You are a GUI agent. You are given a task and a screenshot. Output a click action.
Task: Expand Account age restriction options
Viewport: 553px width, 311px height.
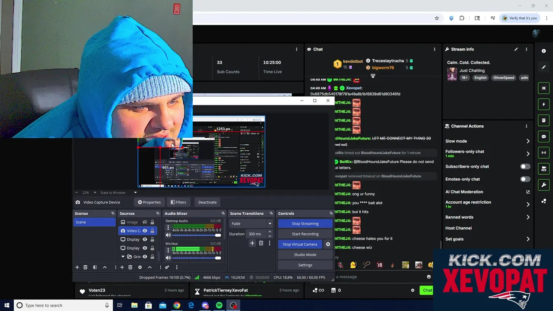(528, 204)
